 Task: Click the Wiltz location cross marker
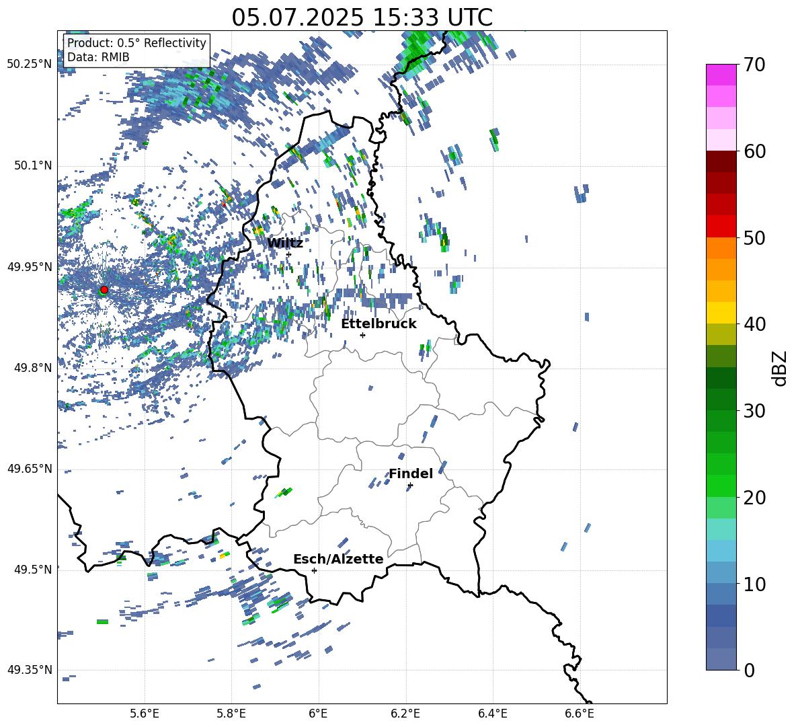pyautogui.click(x=289, y=254)
